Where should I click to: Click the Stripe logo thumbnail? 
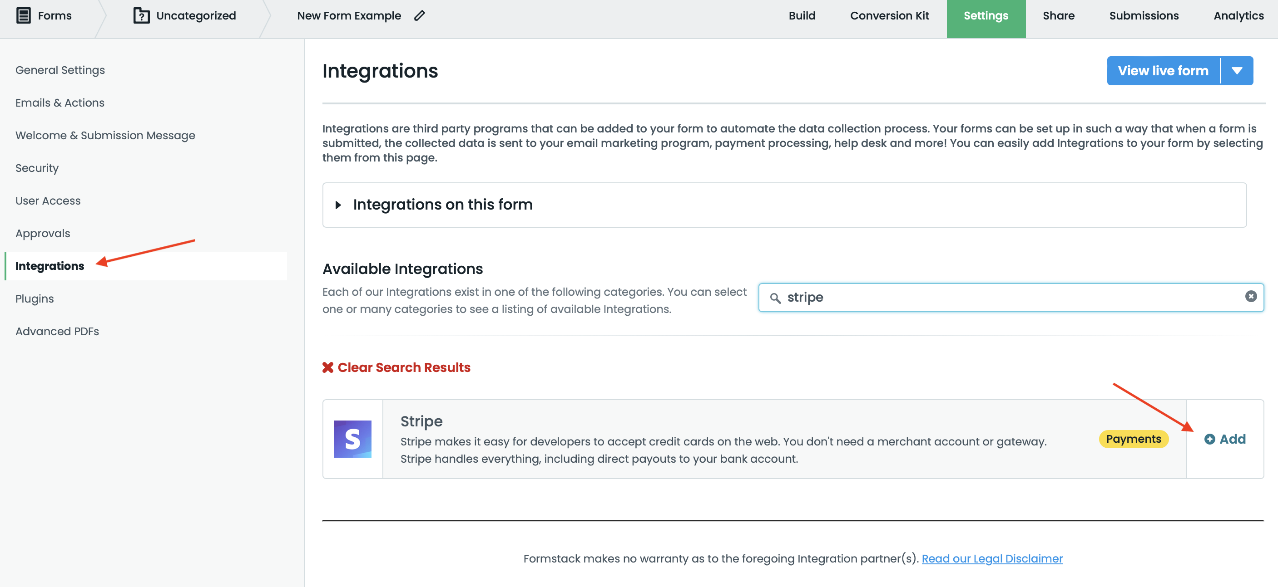(x=353, y=439)
